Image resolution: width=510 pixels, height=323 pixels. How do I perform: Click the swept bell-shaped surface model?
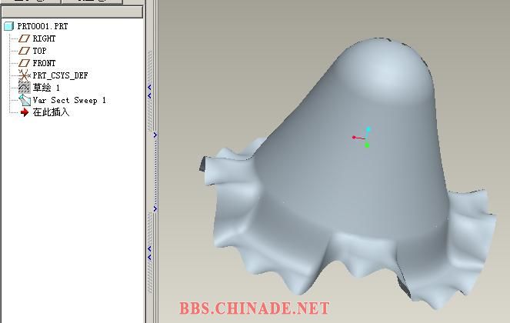(348, 175)
